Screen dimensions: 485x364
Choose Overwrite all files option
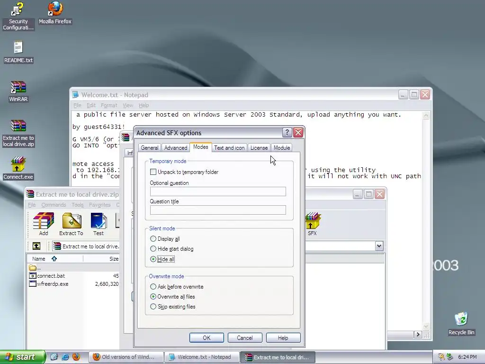[x=153, y=297]
